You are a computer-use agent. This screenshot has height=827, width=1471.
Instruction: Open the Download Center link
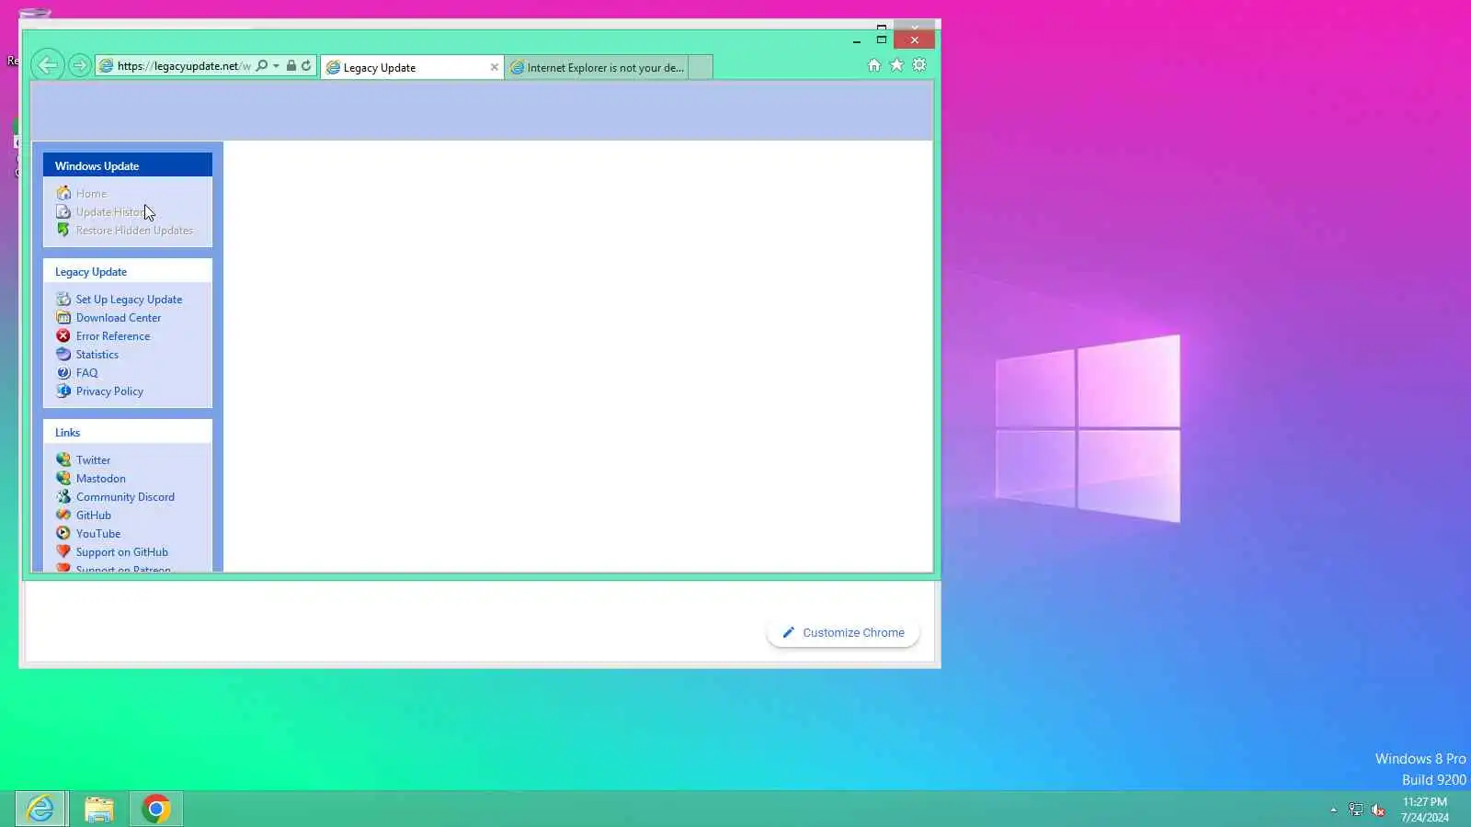(119, 317)
